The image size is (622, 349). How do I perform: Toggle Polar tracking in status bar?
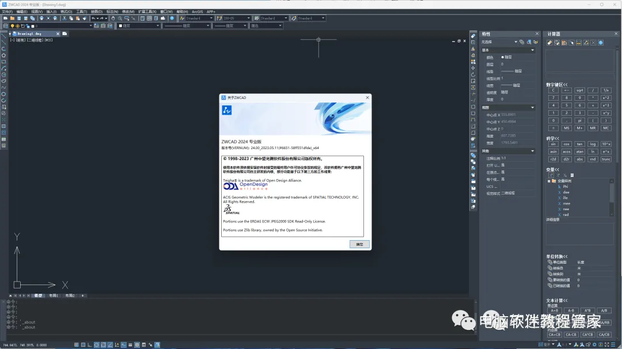(x=96, y=345)
